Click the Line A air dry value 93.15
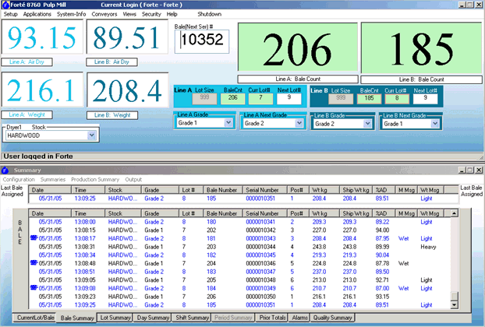 coord(42,37)
